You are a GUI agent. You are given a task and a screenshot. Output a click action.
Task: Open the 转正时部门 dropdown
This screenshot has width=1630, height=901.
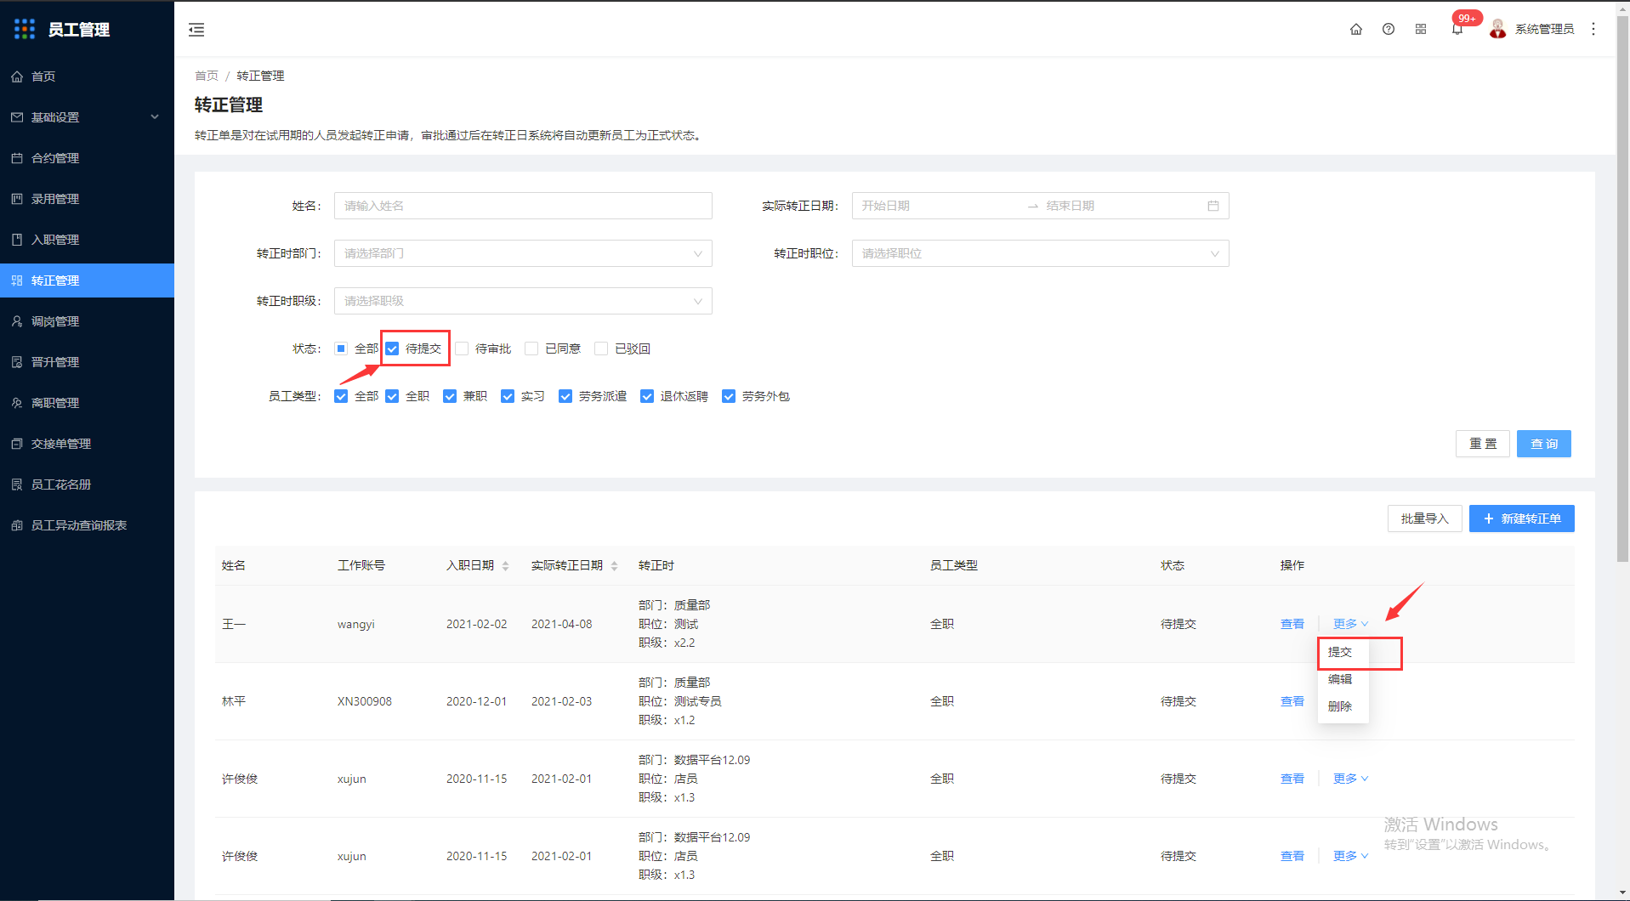pyautogui.click(x=523, y=253)
